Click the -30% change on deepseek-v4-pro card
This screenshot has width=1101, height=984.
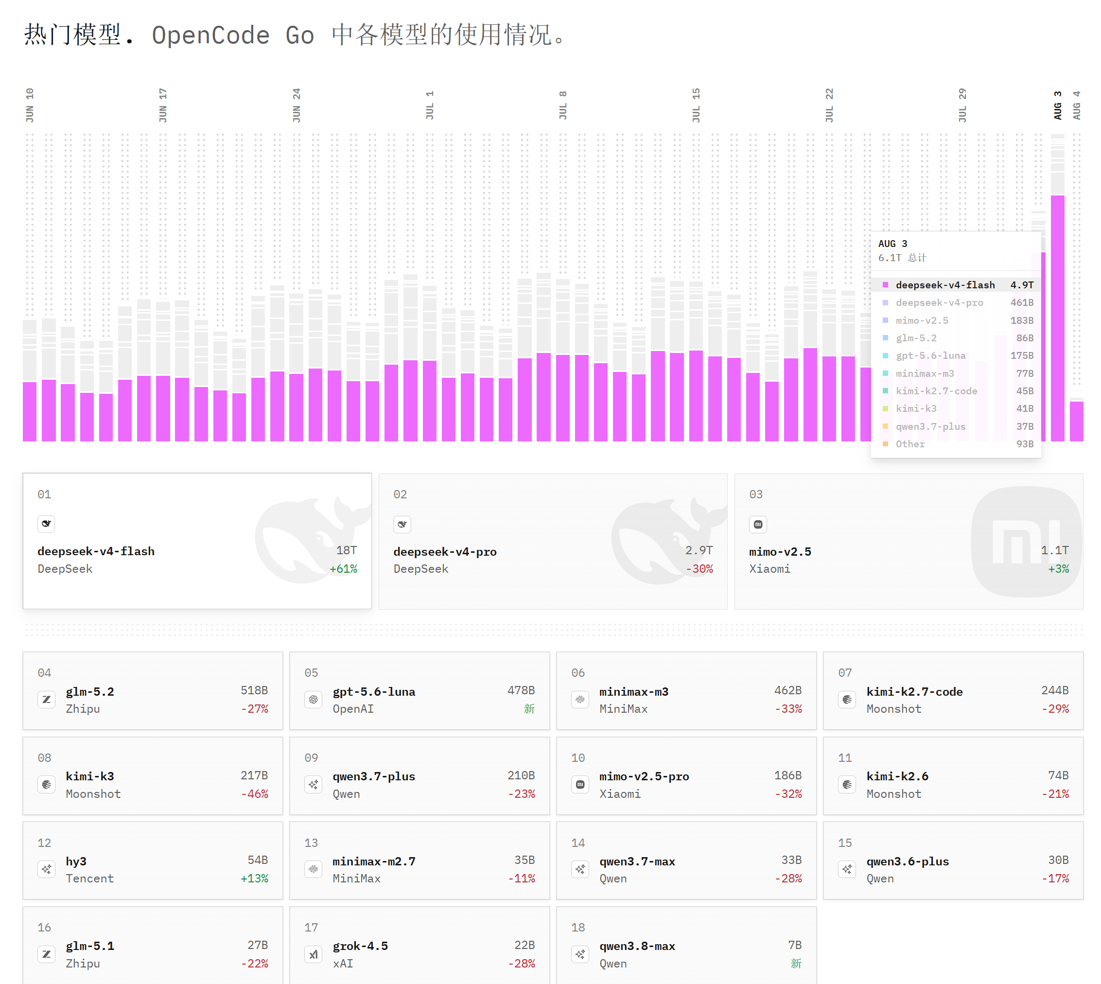tap(699, 569)
